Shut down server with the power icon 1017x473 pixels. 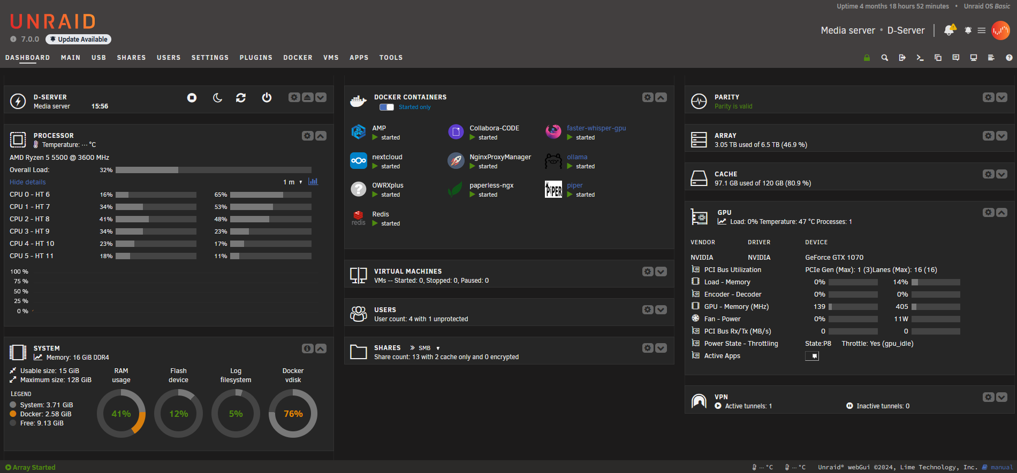pos(267,97)
